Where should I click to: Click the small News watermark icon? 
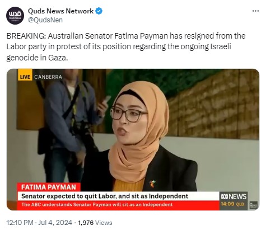pos(254,205)
